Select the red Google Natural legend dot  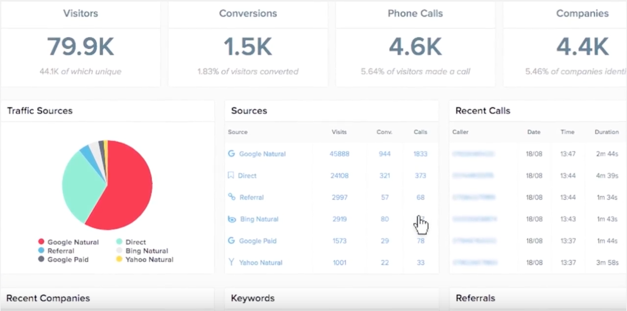click(41, 242)
